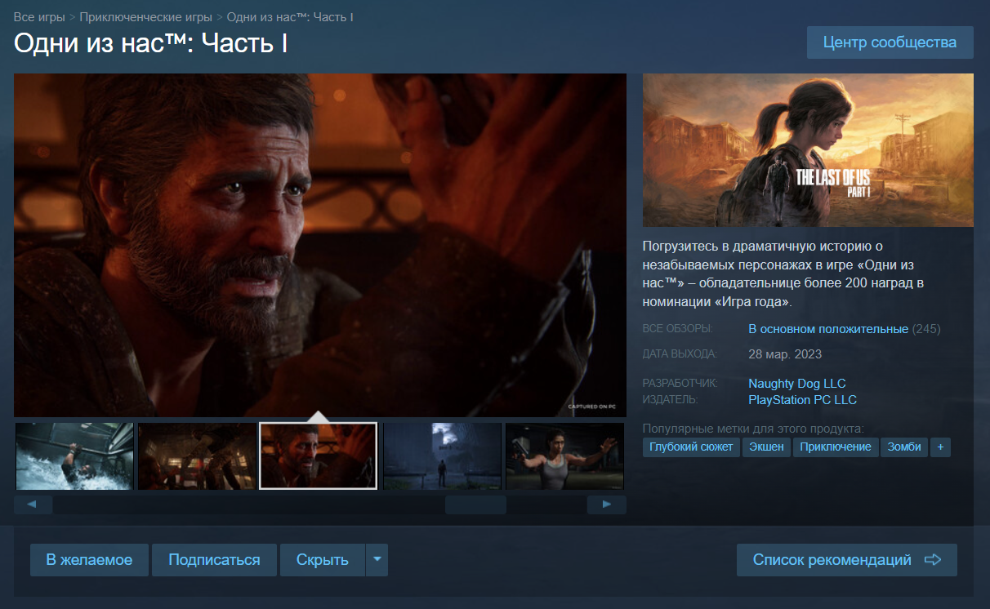The image size is (990, 609).
Task: Click the right arrow of screenshot strip
Action: tap(607, 505)
